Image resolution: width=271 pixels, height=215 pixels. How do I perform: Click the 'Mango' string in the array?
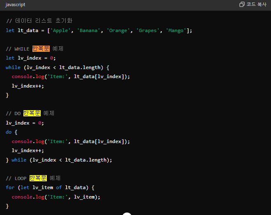pos(176,30)
